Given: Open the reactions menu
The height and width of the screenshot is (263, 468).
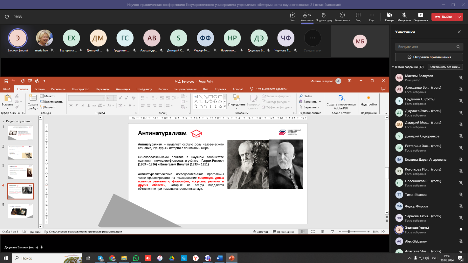Looking at the screenshot, I should (342, 17).
